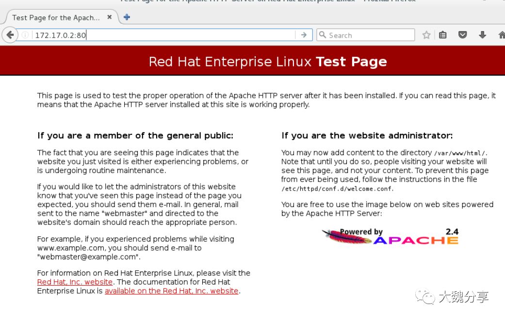Image resolution: width=505 pixels, height=319 pixels.
Task: Focus the address bar showing 172.17.0.2:80
Action: (164, 35)
